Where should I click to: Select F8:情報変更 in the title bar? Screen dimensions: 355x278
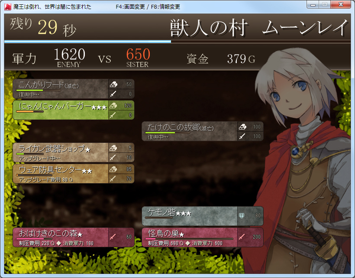pos(165,6)
